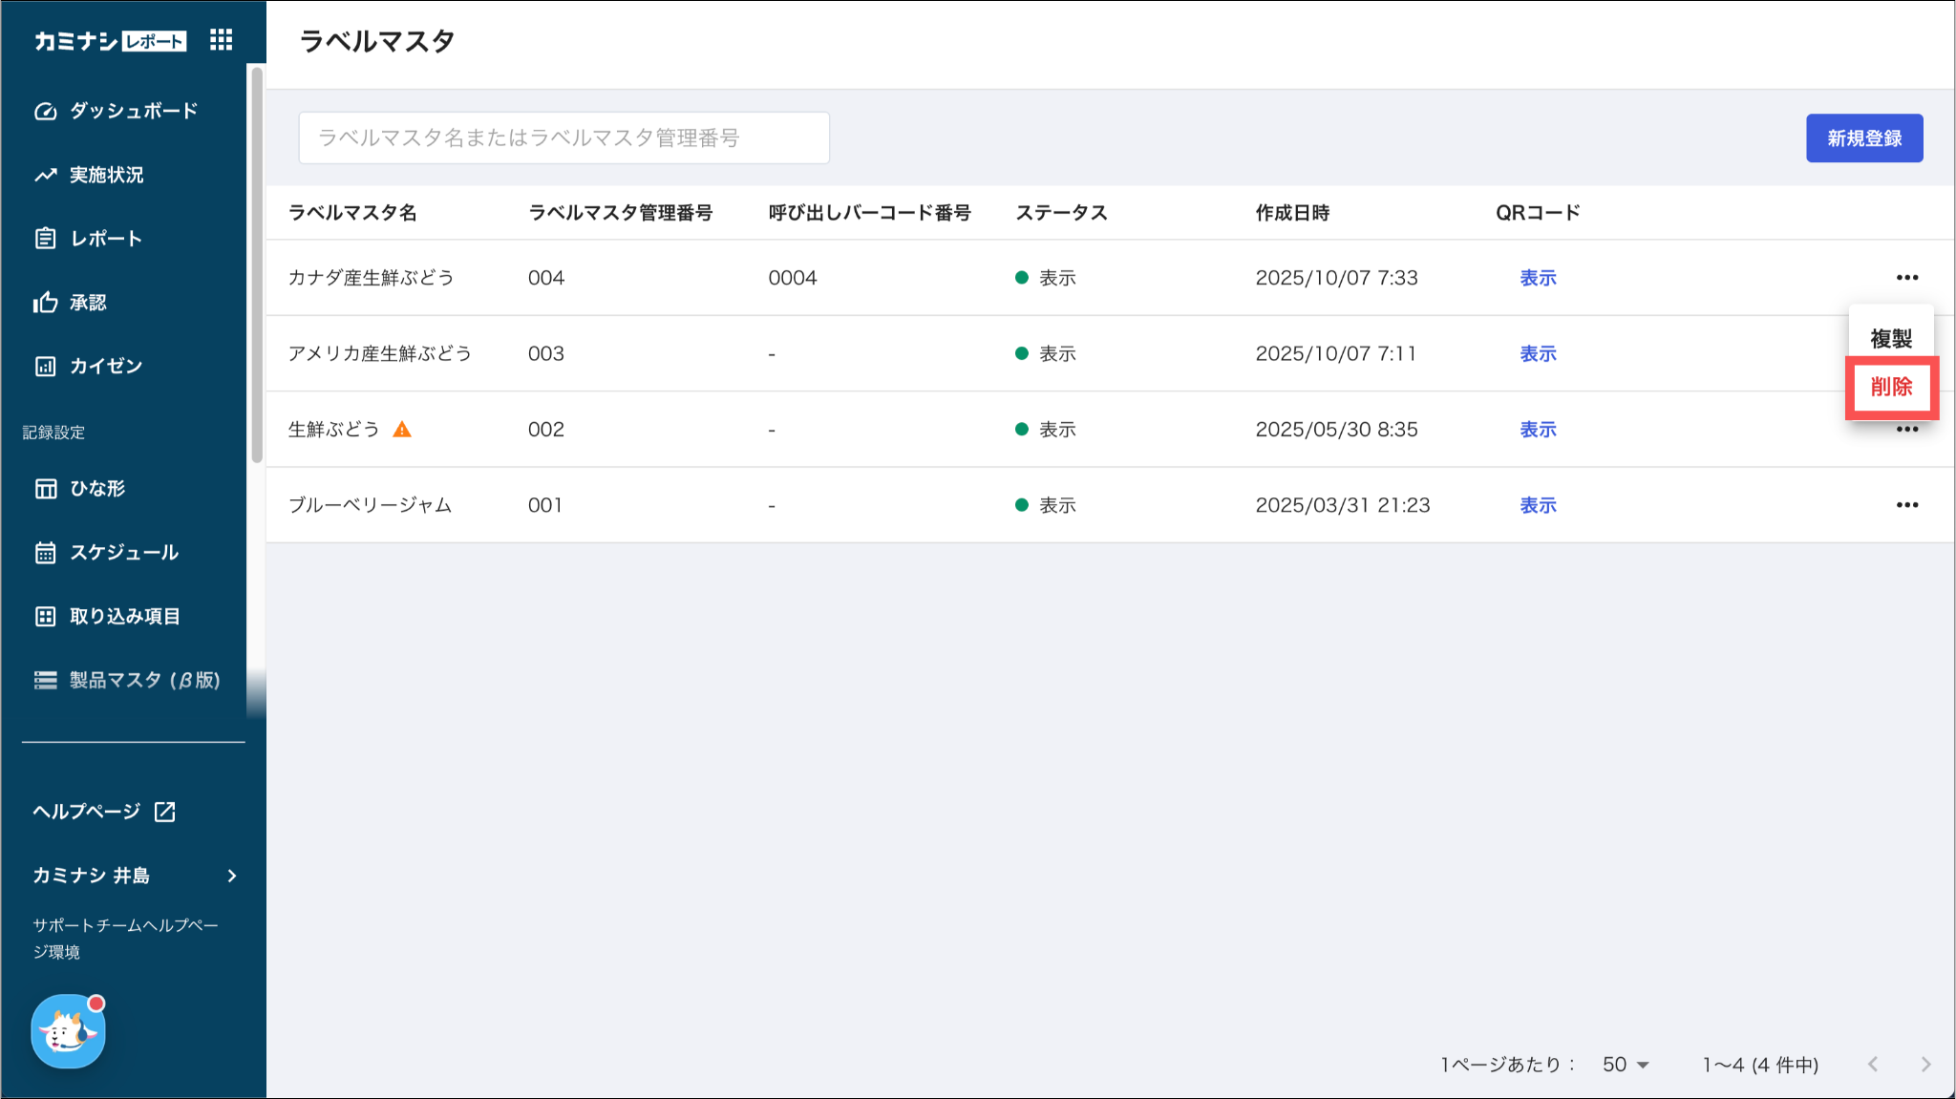Select 削除 from the context menu
The image size is (1956, 1099).
coord(1891,387)
